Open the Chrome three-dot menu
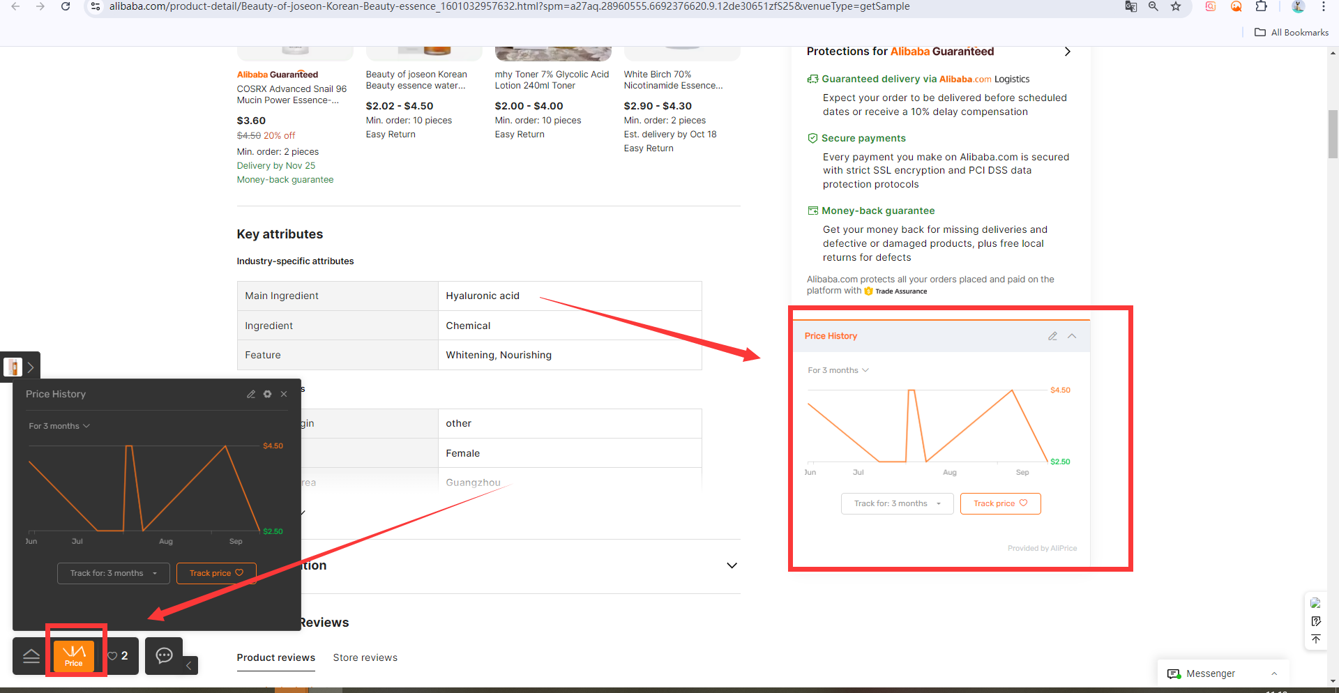 (1324, 6)
